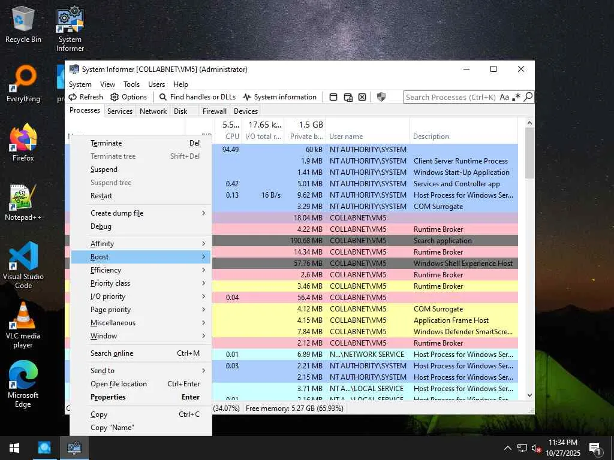
Task: Expand the Efficiency submenu
Action: pyautogui.click(x=141, y=270)
